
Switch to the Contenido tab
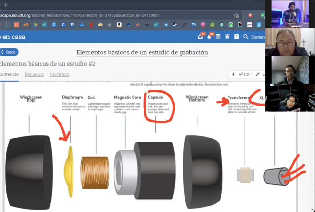pyautogui.click(x=9, y=74)
